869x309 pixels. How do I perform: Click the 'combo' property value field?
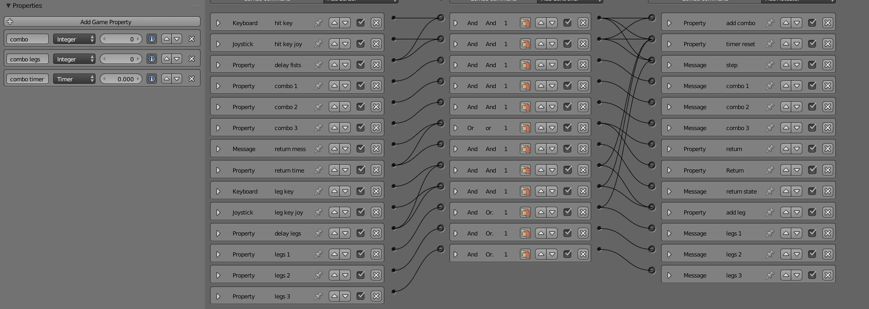click(x=121, y=39)
